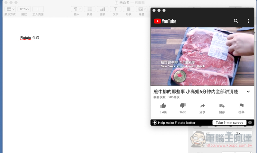Click the Flotato logo icon in banner
The width and height of the screenshot is (257, 153).
coord(155,123)
